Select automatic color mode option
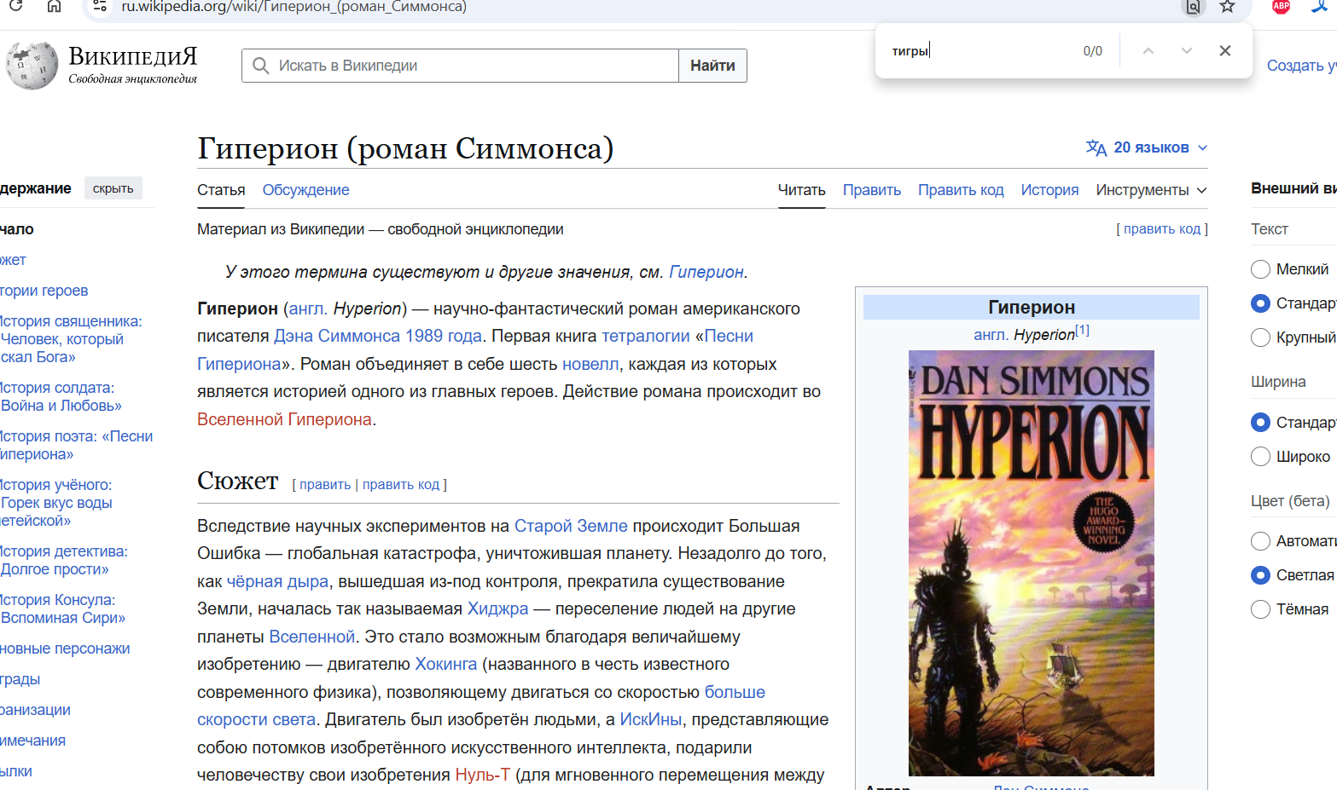Viewport: 1337px width, 790px height. coord(1260,541)
